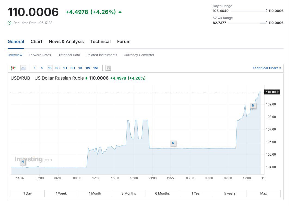This screenshot has height=206, width=289.
Task: Click the +4.4978 (+4.26%) change in header
Action: [x=91, y=12]
